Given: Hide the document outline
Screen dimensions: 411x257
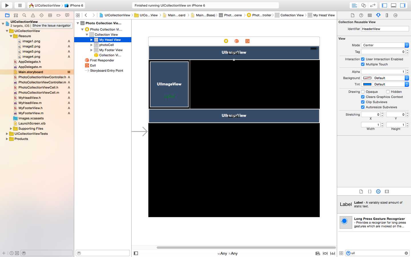Looking at the screenshot, I should (x=136, y=253).
